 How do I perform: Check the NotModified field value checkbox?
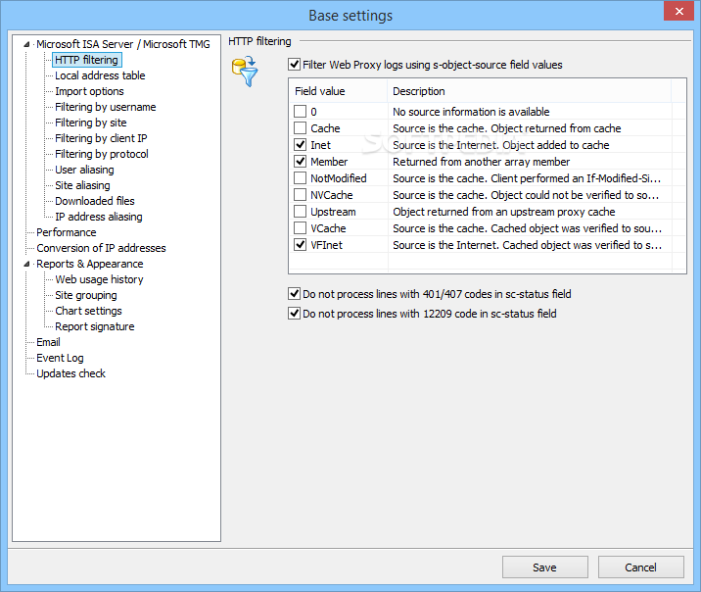point(300,178)
